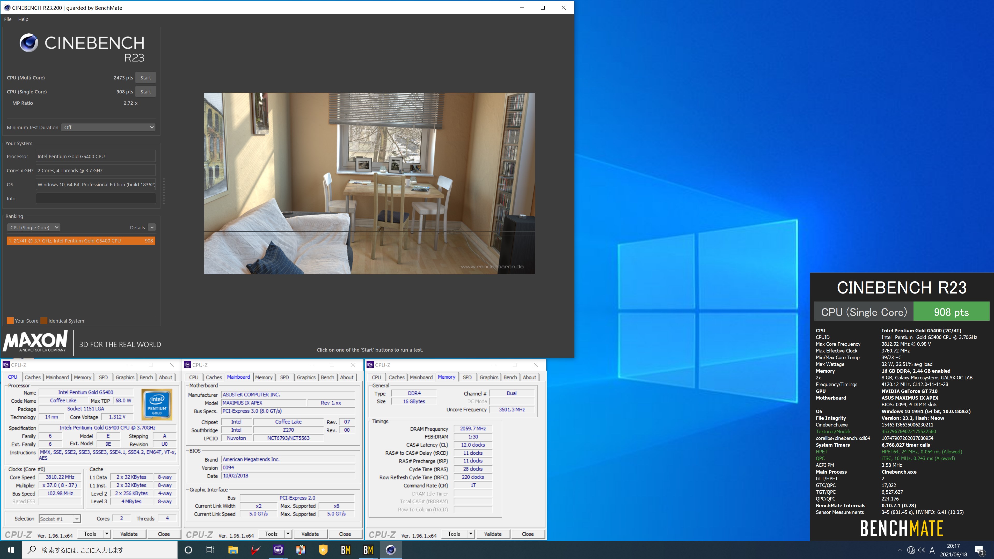994x559 pixels.
Task: Click the CPU-Z title icon in the Mainboard window
Action: (x=187, y=365)
